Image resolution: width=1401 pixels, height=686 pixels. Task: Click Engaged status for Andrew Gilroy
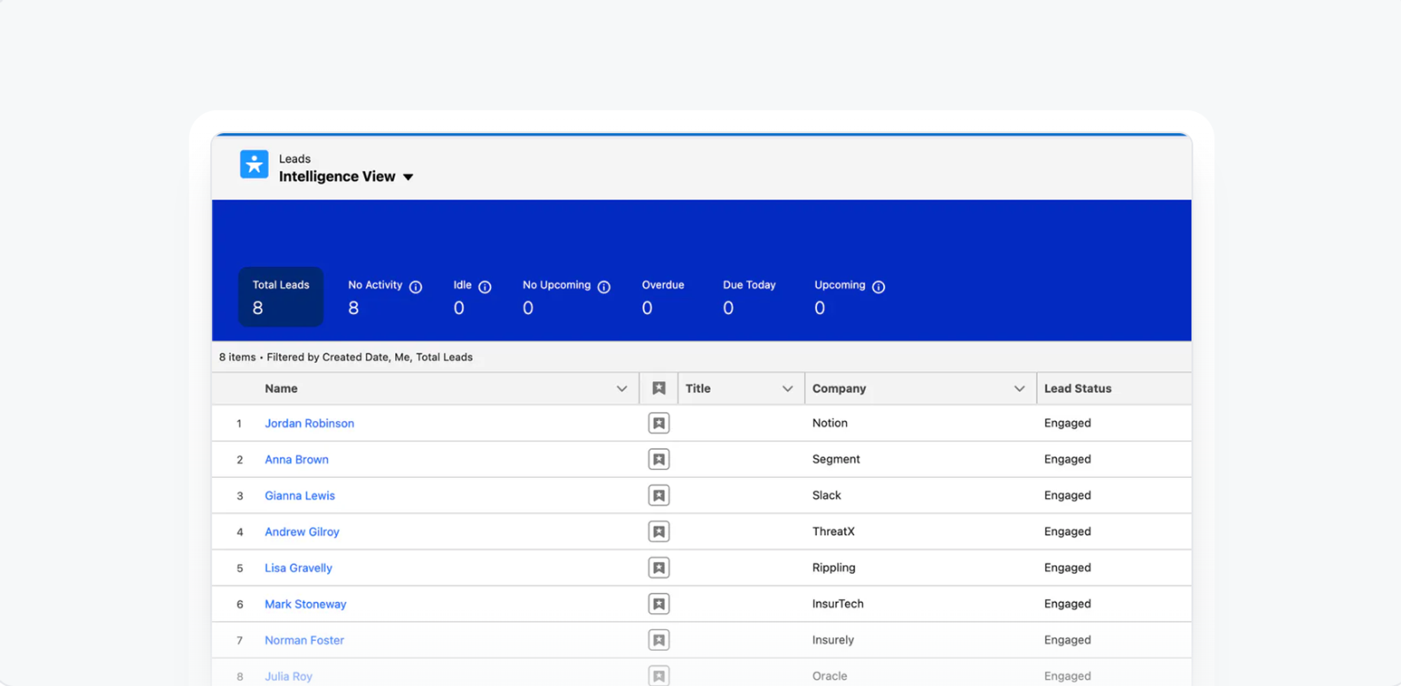tap(1068, 532)
